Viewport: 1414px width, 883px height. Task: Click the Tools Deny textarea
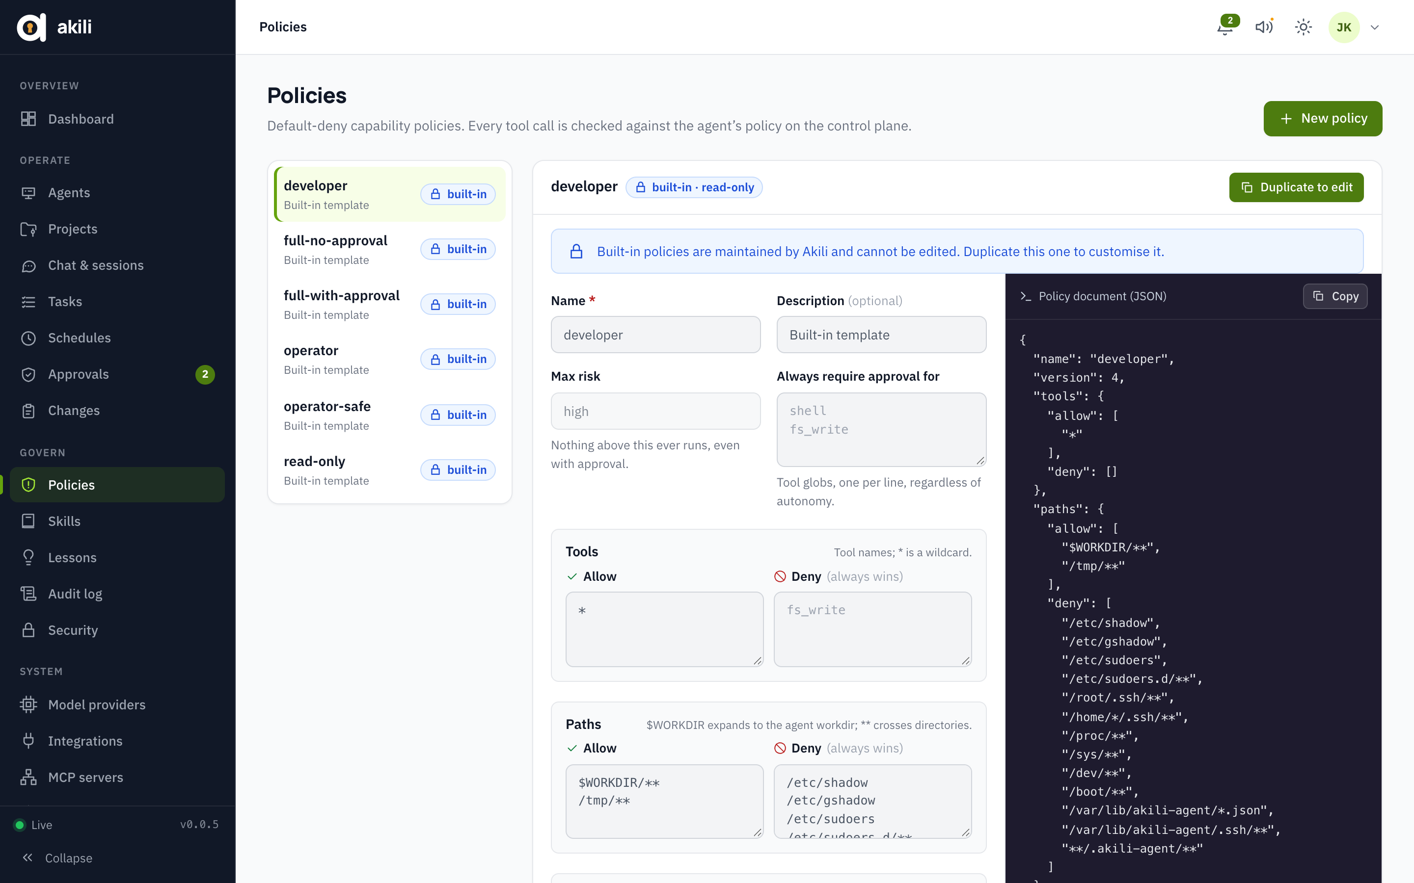point(872,629)
